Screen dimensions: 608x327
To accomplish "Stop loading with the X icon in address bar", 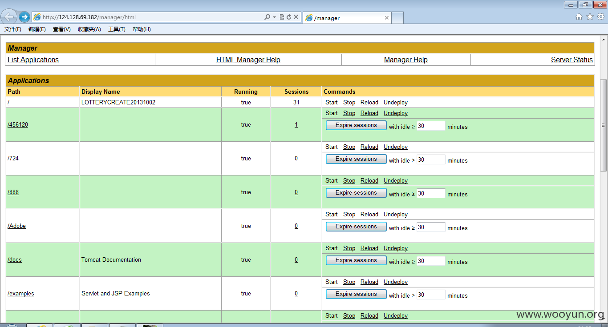I will [296, 17].
